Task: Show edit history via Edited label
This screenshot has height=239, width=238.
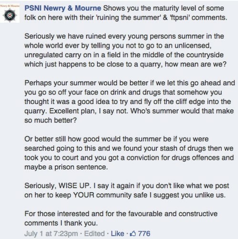Action: click(94, 234)
